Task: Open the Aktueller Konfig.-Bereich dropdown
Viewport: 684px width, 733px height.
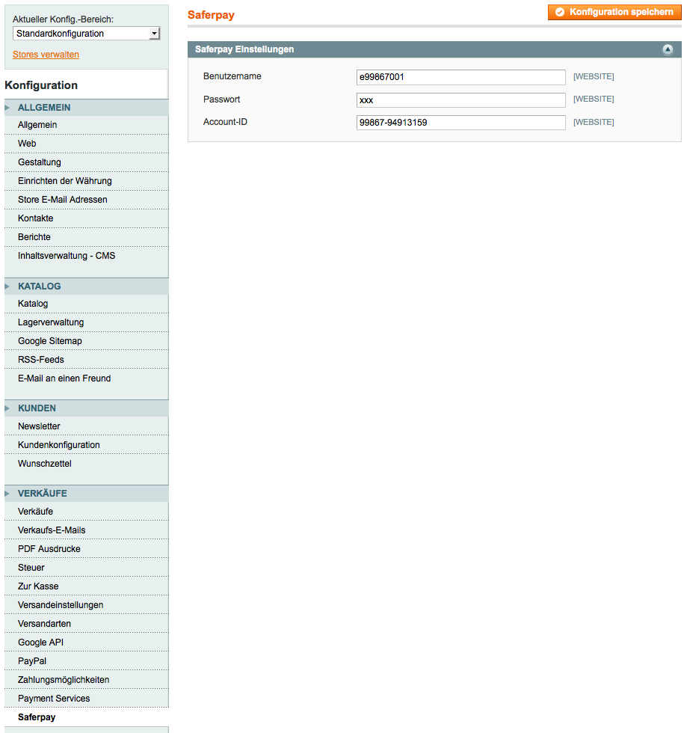Action: click(87, 34)
